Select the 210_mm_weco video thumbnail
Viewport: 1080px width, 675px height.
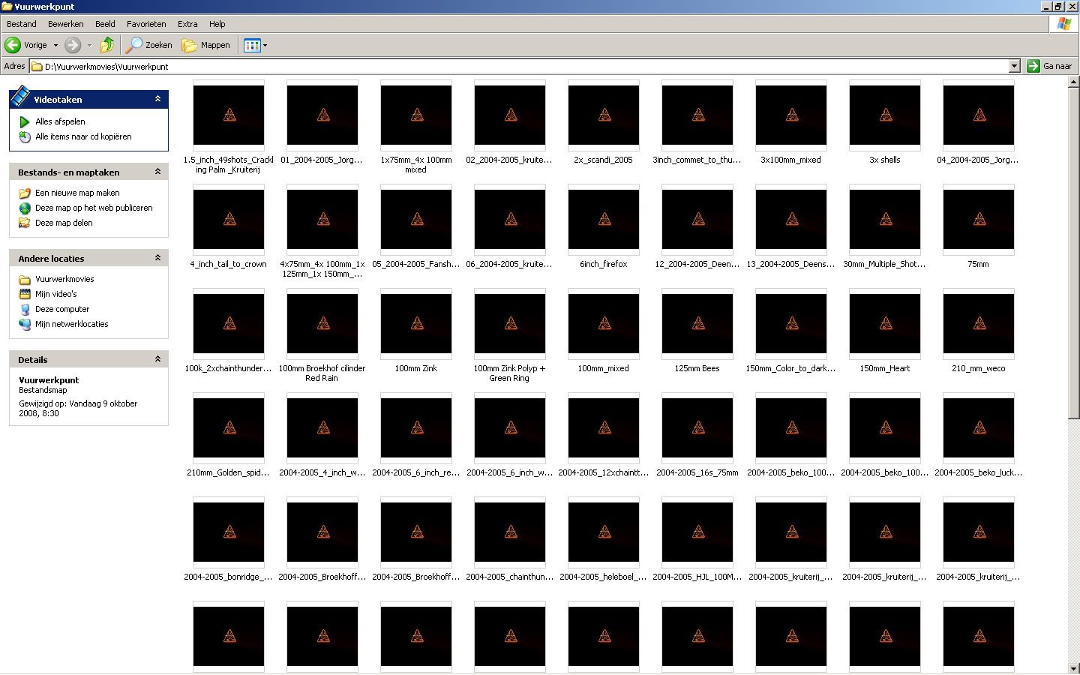(979, 324)
